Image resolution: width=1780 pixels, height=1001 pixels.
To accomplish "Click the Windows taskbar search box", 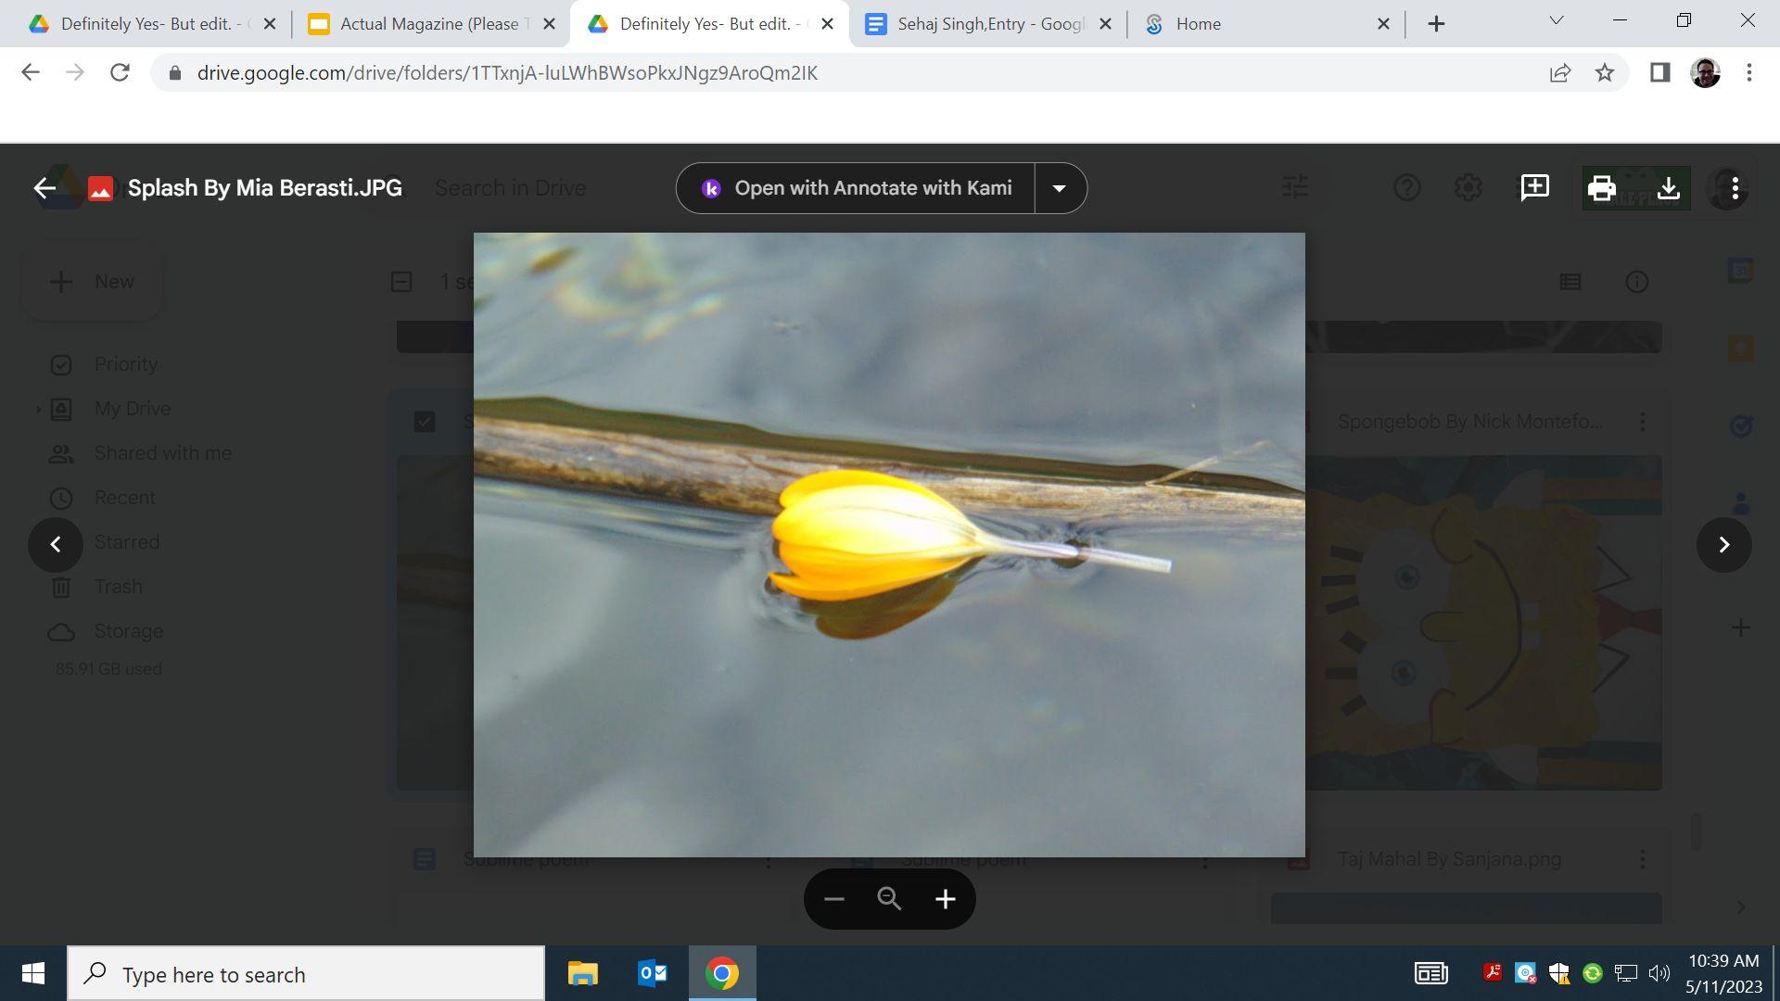I will (306, 974).
